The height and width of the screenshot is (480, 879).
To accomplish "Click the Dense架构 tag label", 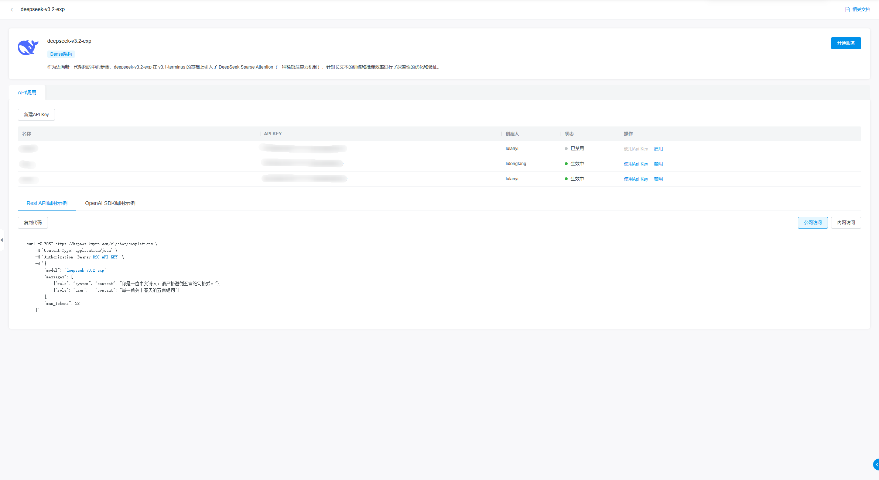I will 61,54.
